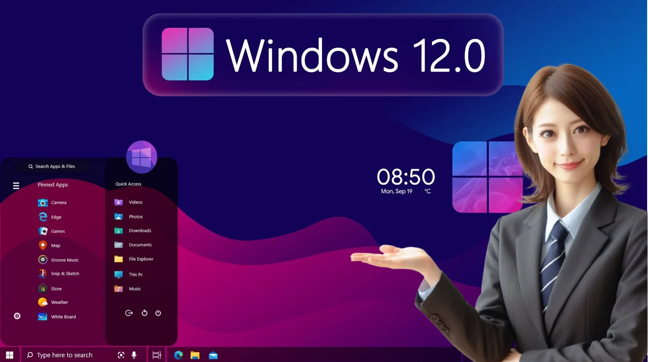Open Snip & Sketch icon
648x362 pixels.
pyautogui.click(x=43, y=274)
